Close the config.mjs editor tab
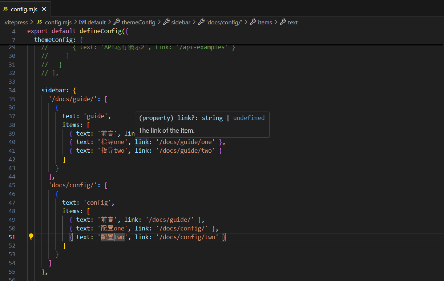444x281 pixels. [x=44, y=9]
